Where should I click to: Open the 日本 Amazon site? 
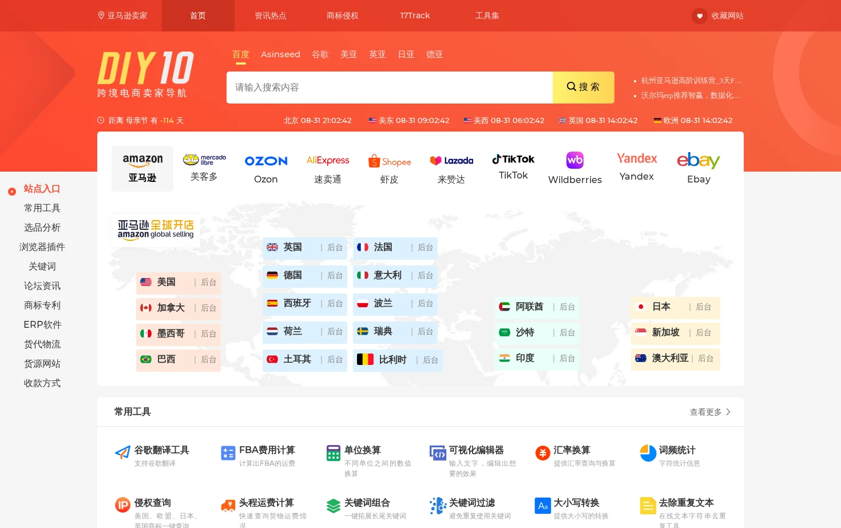click(x=661, y=307)
